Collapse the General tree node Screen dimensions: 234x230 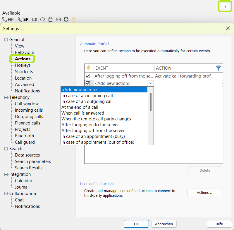tap(6, 40)
